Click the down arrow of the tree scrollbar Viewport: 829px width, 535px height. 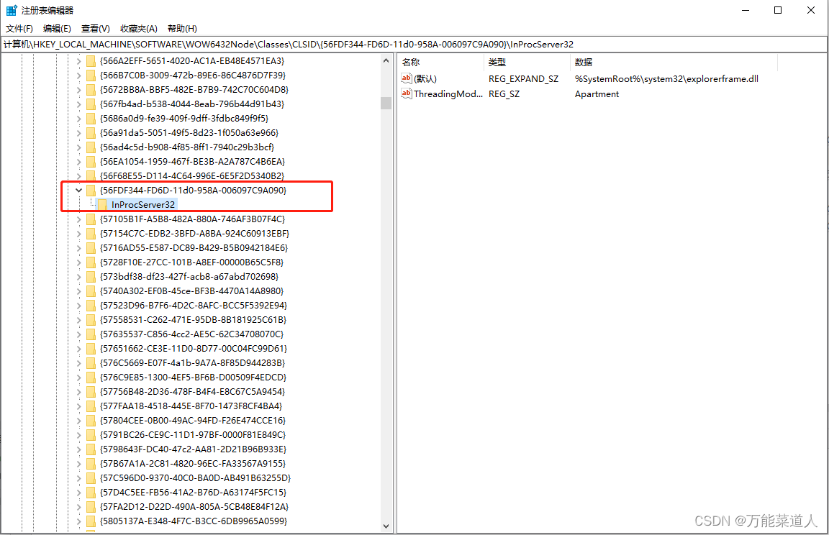click(386, 526)
